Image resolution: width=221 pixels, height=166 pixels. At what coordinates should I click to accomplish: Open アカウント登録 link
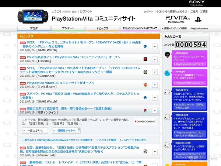[x=106, y=140]
